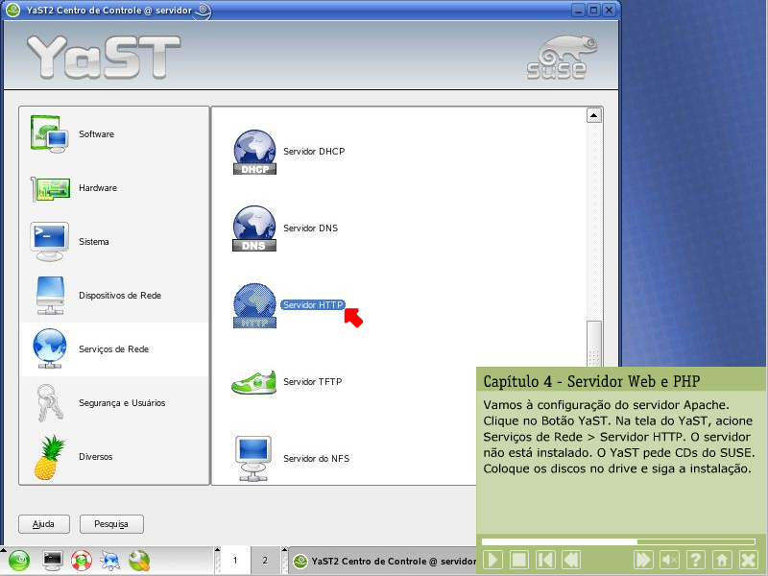This screenshot has width=768, height=576.
Task: Switch to virtual desktop 2
Action: pyautogui.click(x=265, y=561)
